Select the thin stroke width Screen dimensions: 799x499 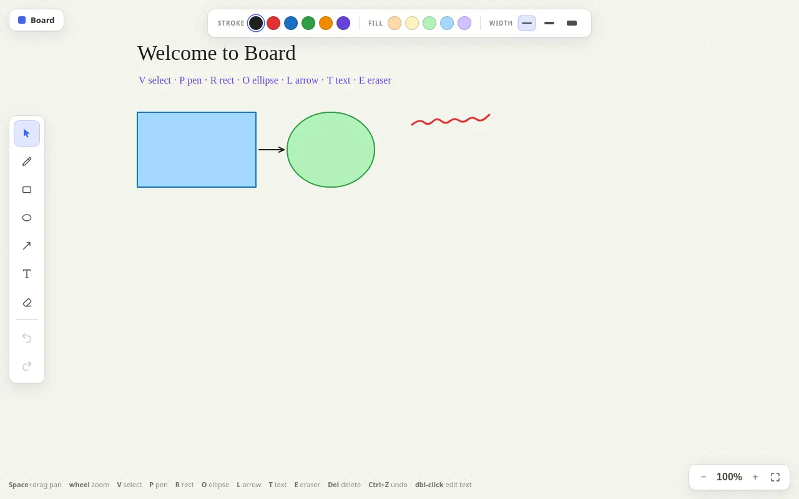pos(527,23)
